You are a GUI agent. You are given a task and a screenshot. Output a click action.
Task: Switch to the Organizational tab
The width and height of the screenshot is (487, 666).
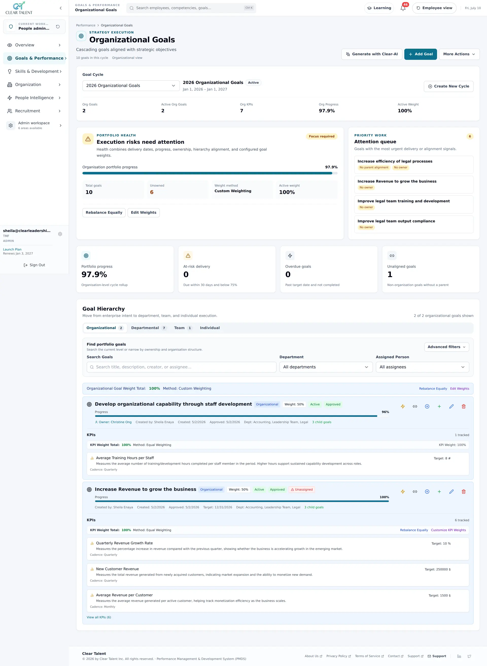tap(105, 328)
